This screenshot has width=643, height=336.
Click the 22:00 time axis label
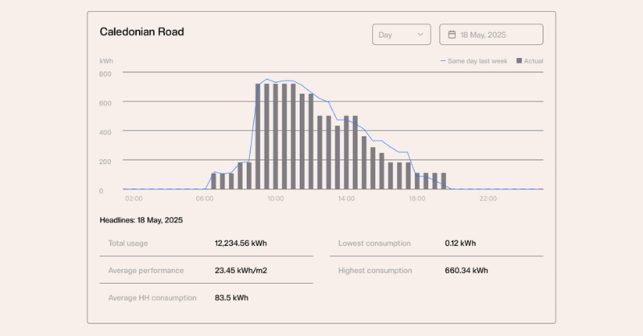[x=488, y=198]
